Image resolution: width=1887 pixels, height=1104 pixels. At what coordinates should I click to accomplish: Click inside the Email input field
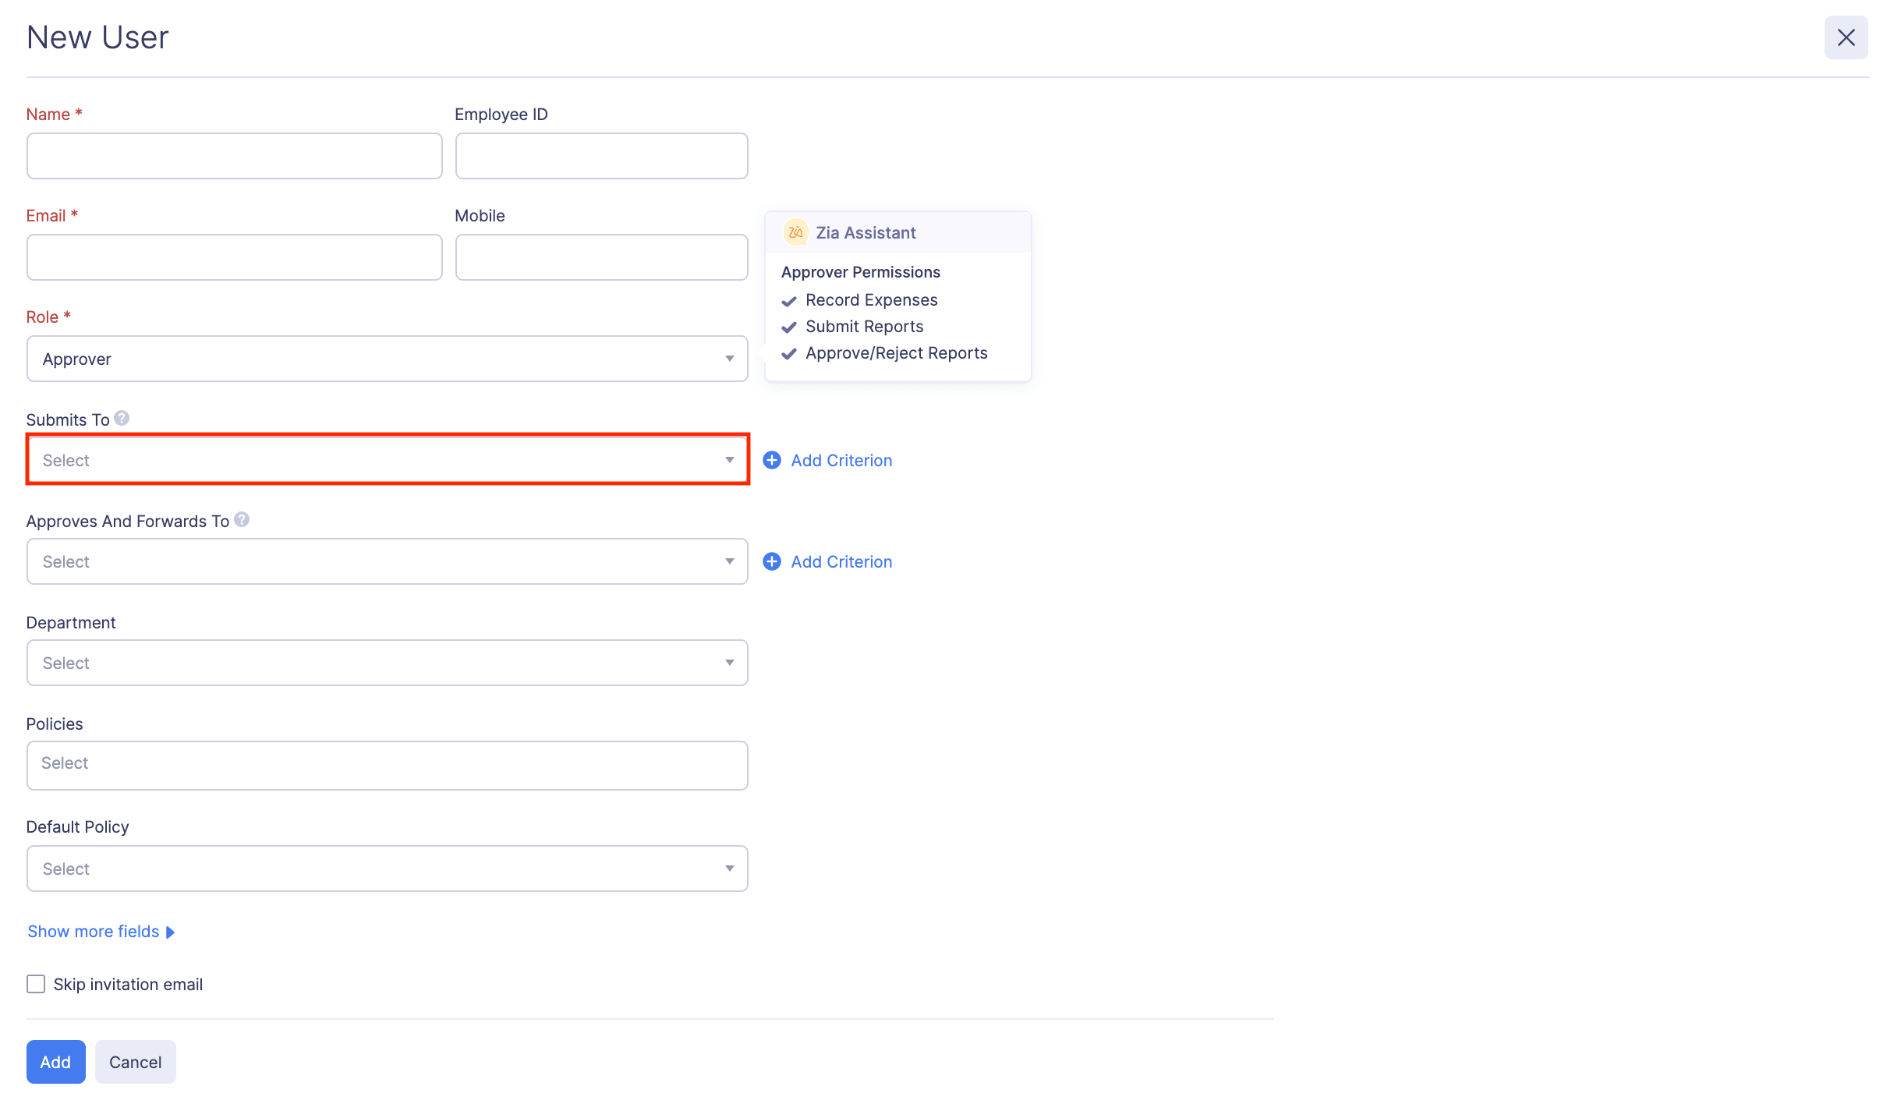pyautogui.click(x=234, y=257)
